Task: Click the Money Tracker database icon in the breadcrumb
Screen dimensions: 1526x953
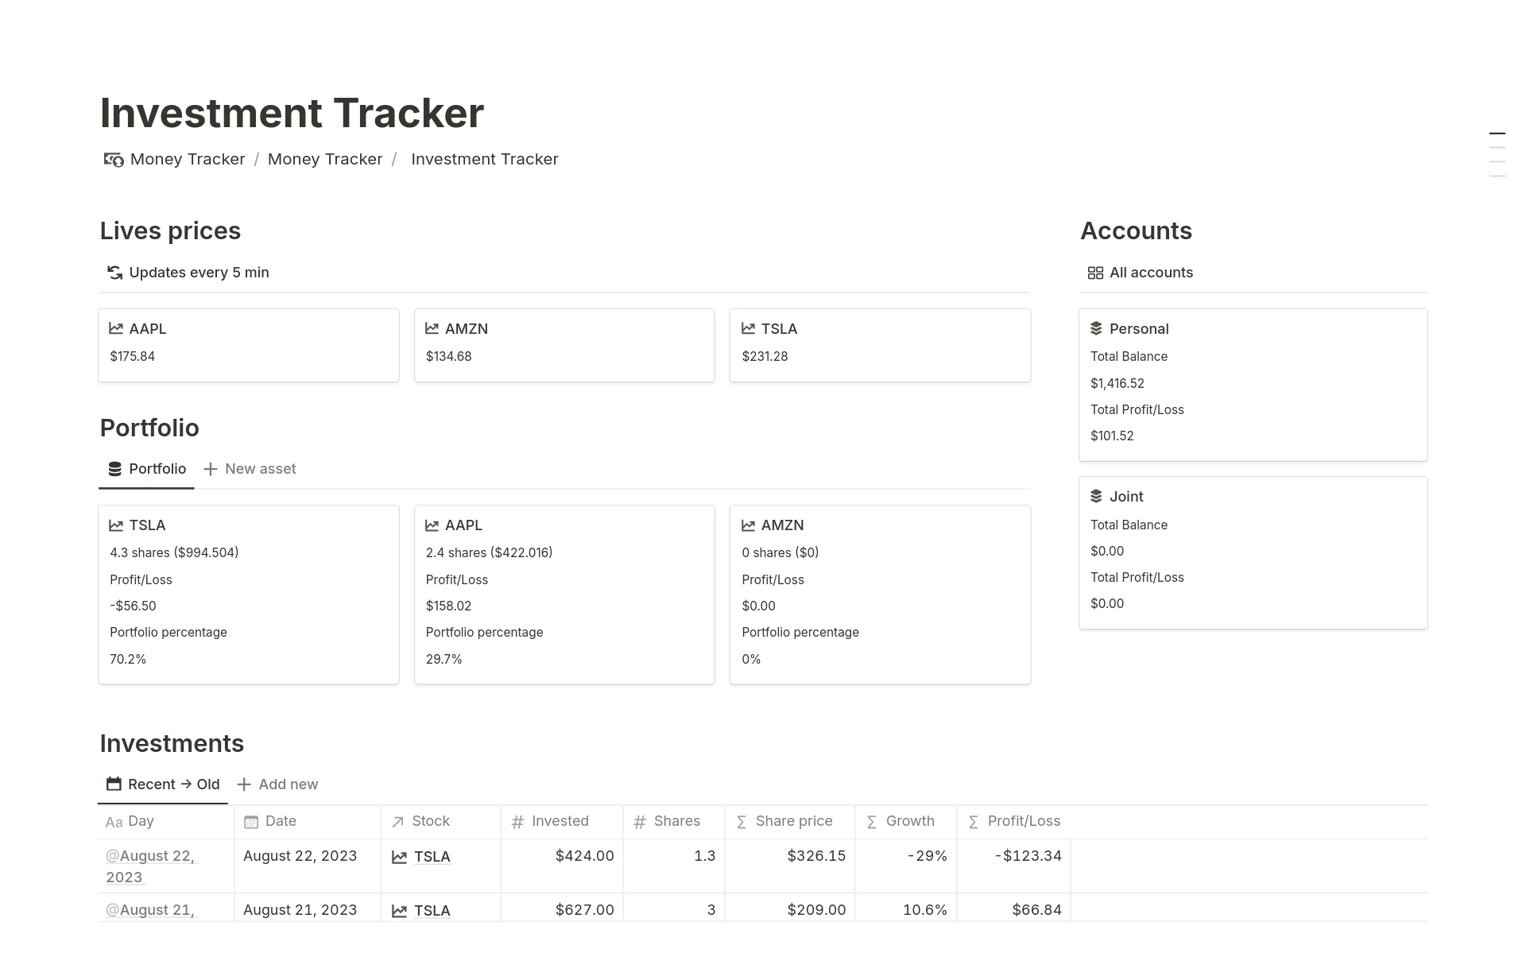Action: [x=114, y=159]
